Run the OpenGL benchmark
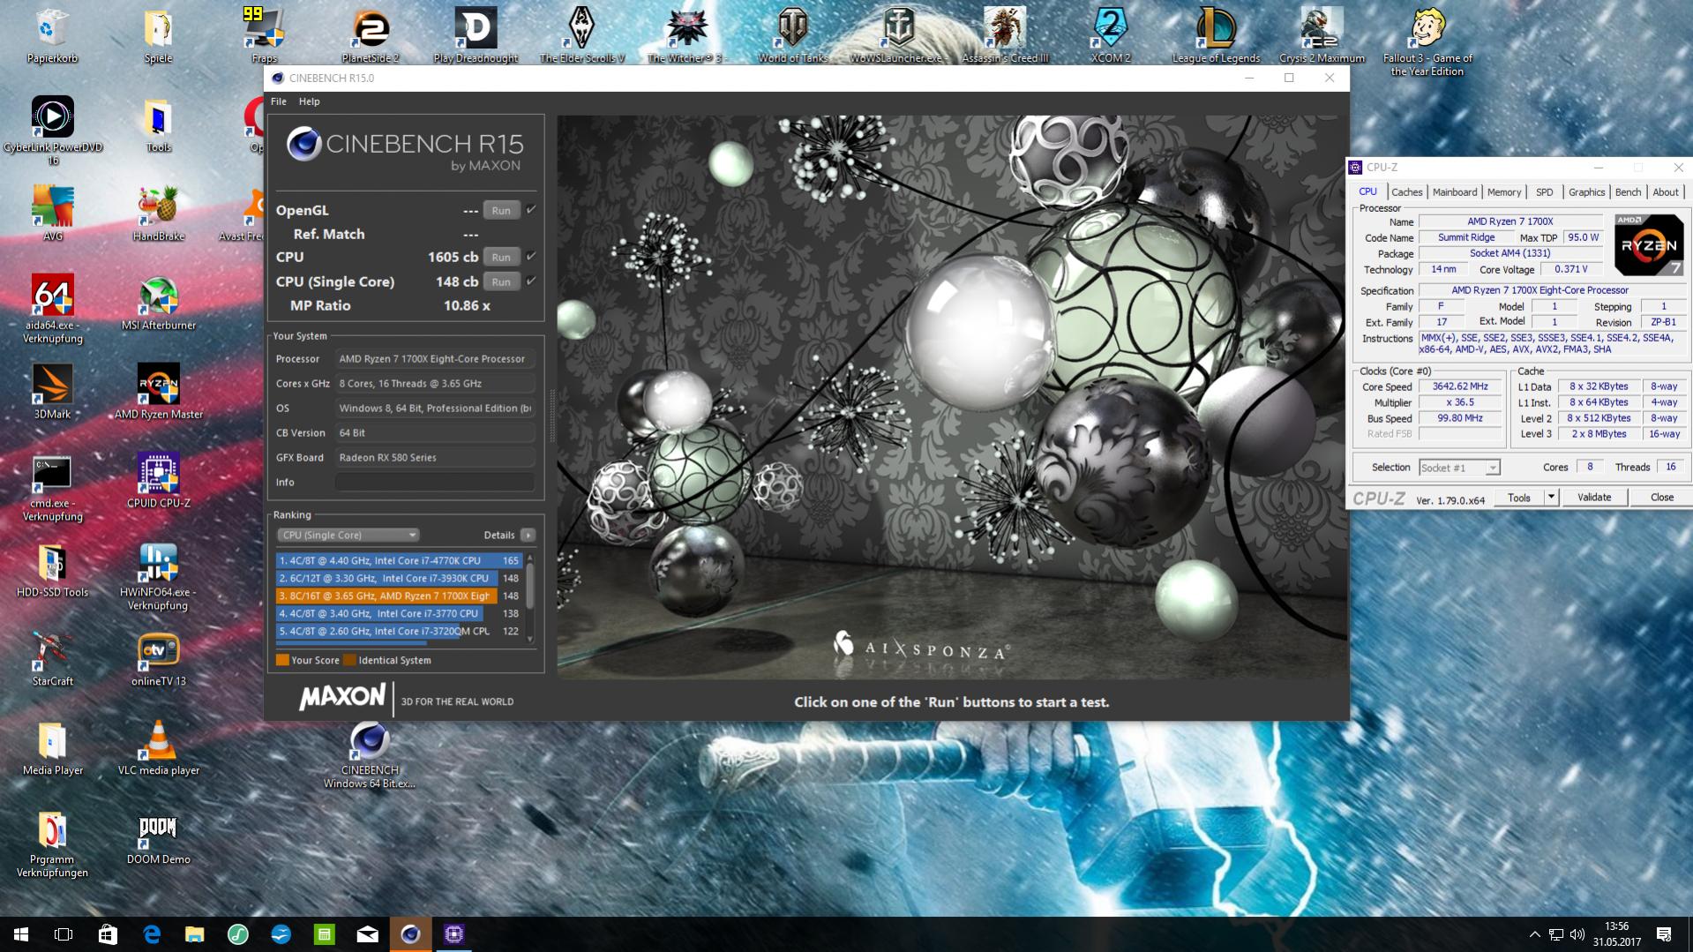 [x=501, y=211]
